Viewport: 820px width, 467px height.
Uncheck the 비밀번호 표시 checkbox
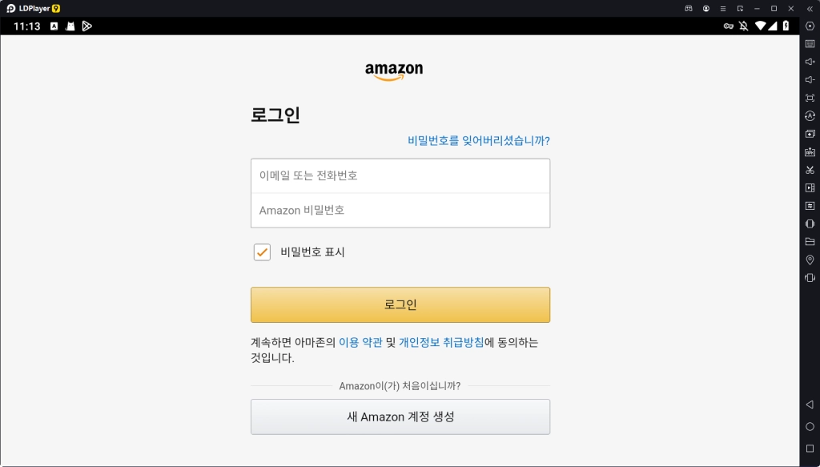tap(262, 252)
